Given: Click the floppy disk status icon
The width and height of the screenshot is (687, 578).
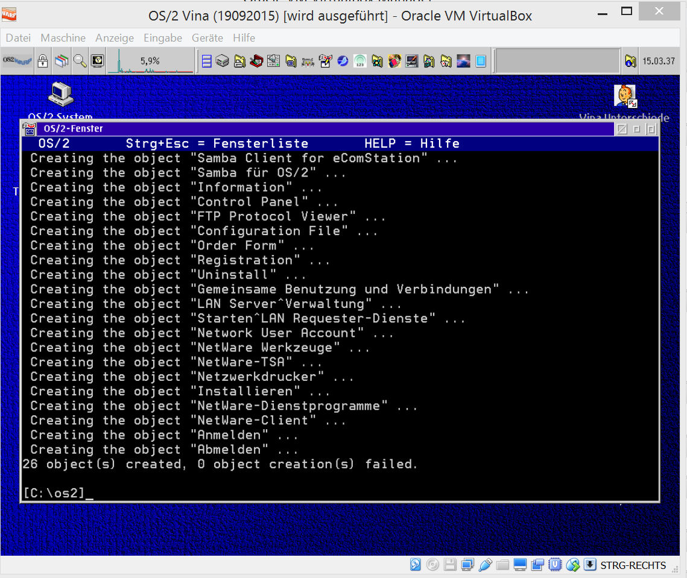Looking at the screenshot, I should (x=450, y=565).
